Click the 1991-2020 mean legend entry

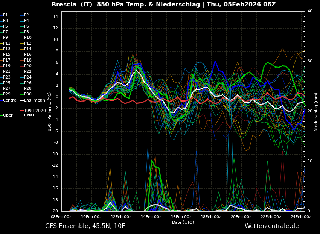coord(35,112)
